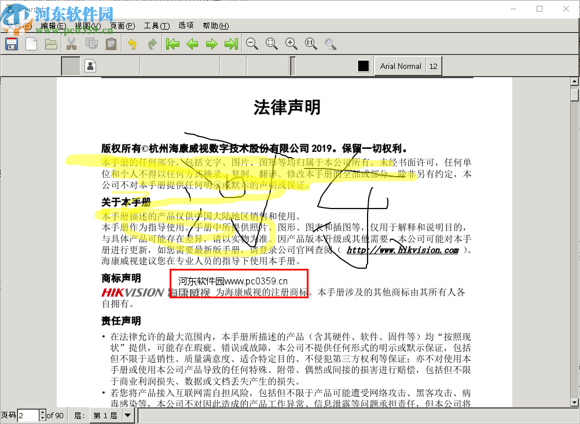This screenshot has height=424, width=580.
Task: Redo the last undone action
Action: [x=151, y=43]
